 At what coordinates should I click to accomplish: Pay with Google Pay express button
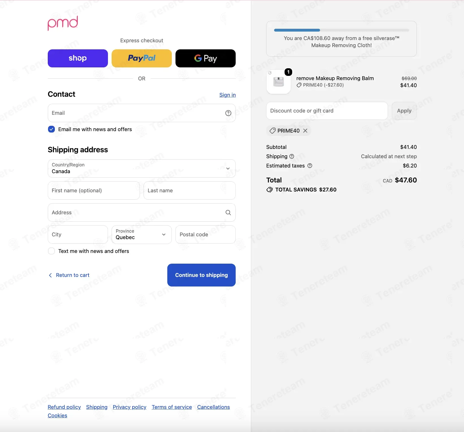click(205, 58)
